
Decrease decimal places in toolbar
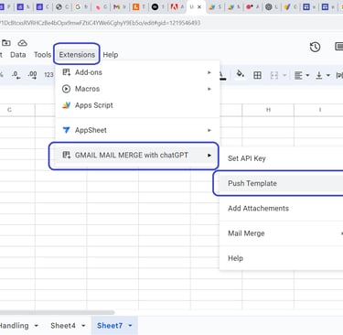tap(16, 75)
